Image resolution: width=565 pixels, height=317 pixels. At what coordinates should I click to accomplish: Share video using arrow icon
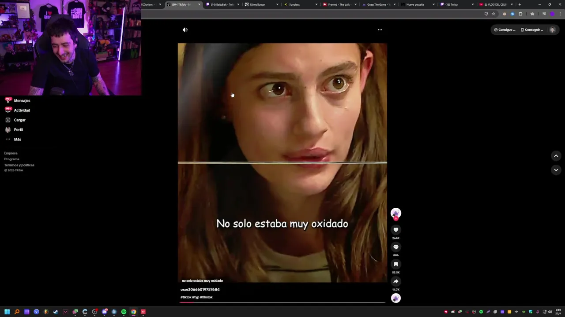396,281
